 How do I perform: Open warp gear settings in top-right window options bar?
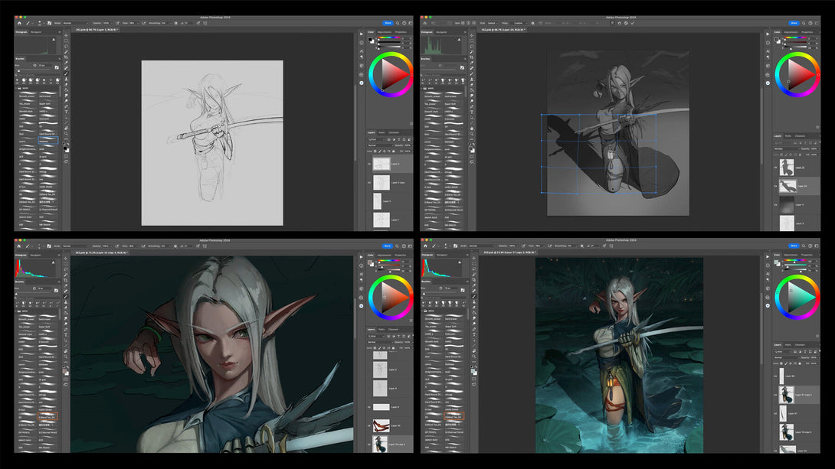coord(532,23)
